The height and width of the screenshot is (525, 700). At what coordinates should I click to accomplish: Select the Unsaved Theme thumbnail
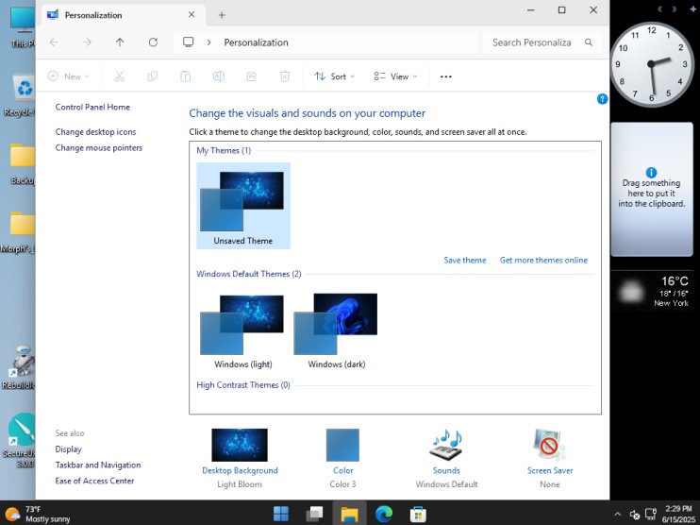tap(243, 206)
